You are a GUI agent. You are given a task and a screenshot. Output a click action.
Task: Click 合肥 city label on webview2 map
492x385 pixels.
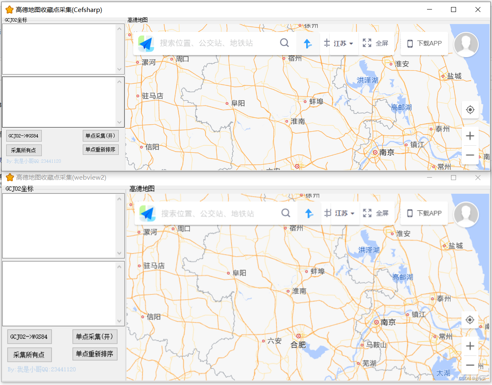(x=298, y=345)
